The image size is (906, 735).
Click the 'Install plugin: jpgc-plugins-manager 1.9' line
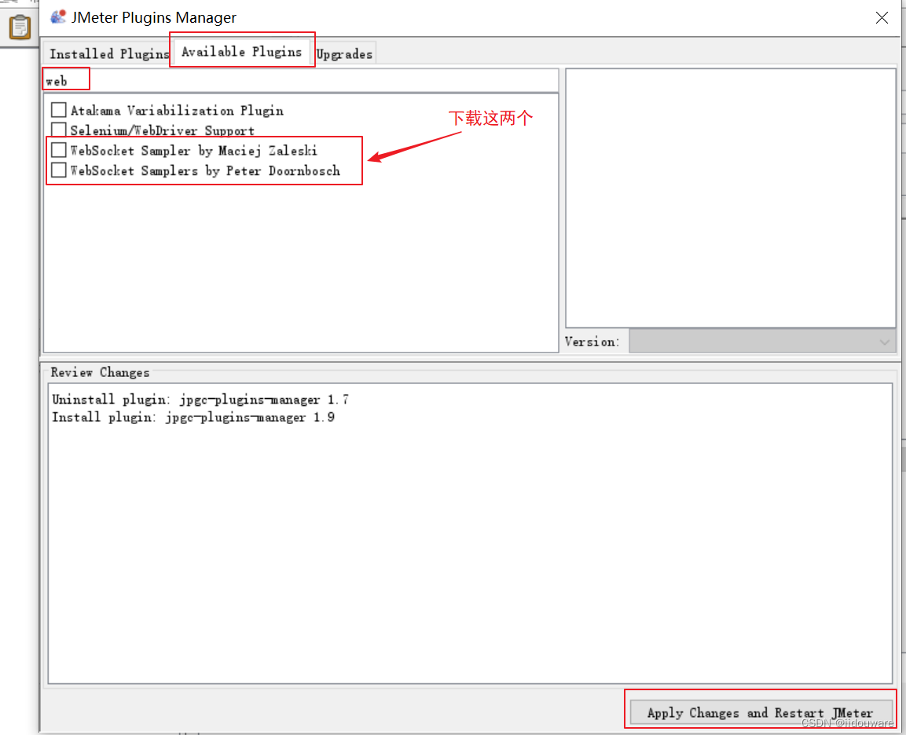click(x=193, y=417)
